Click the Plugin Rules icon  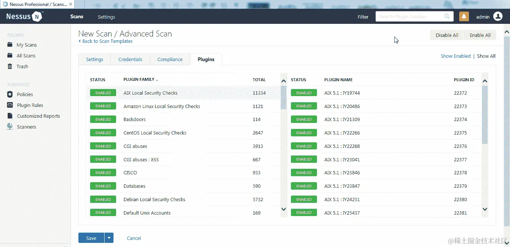click(10, 105)
